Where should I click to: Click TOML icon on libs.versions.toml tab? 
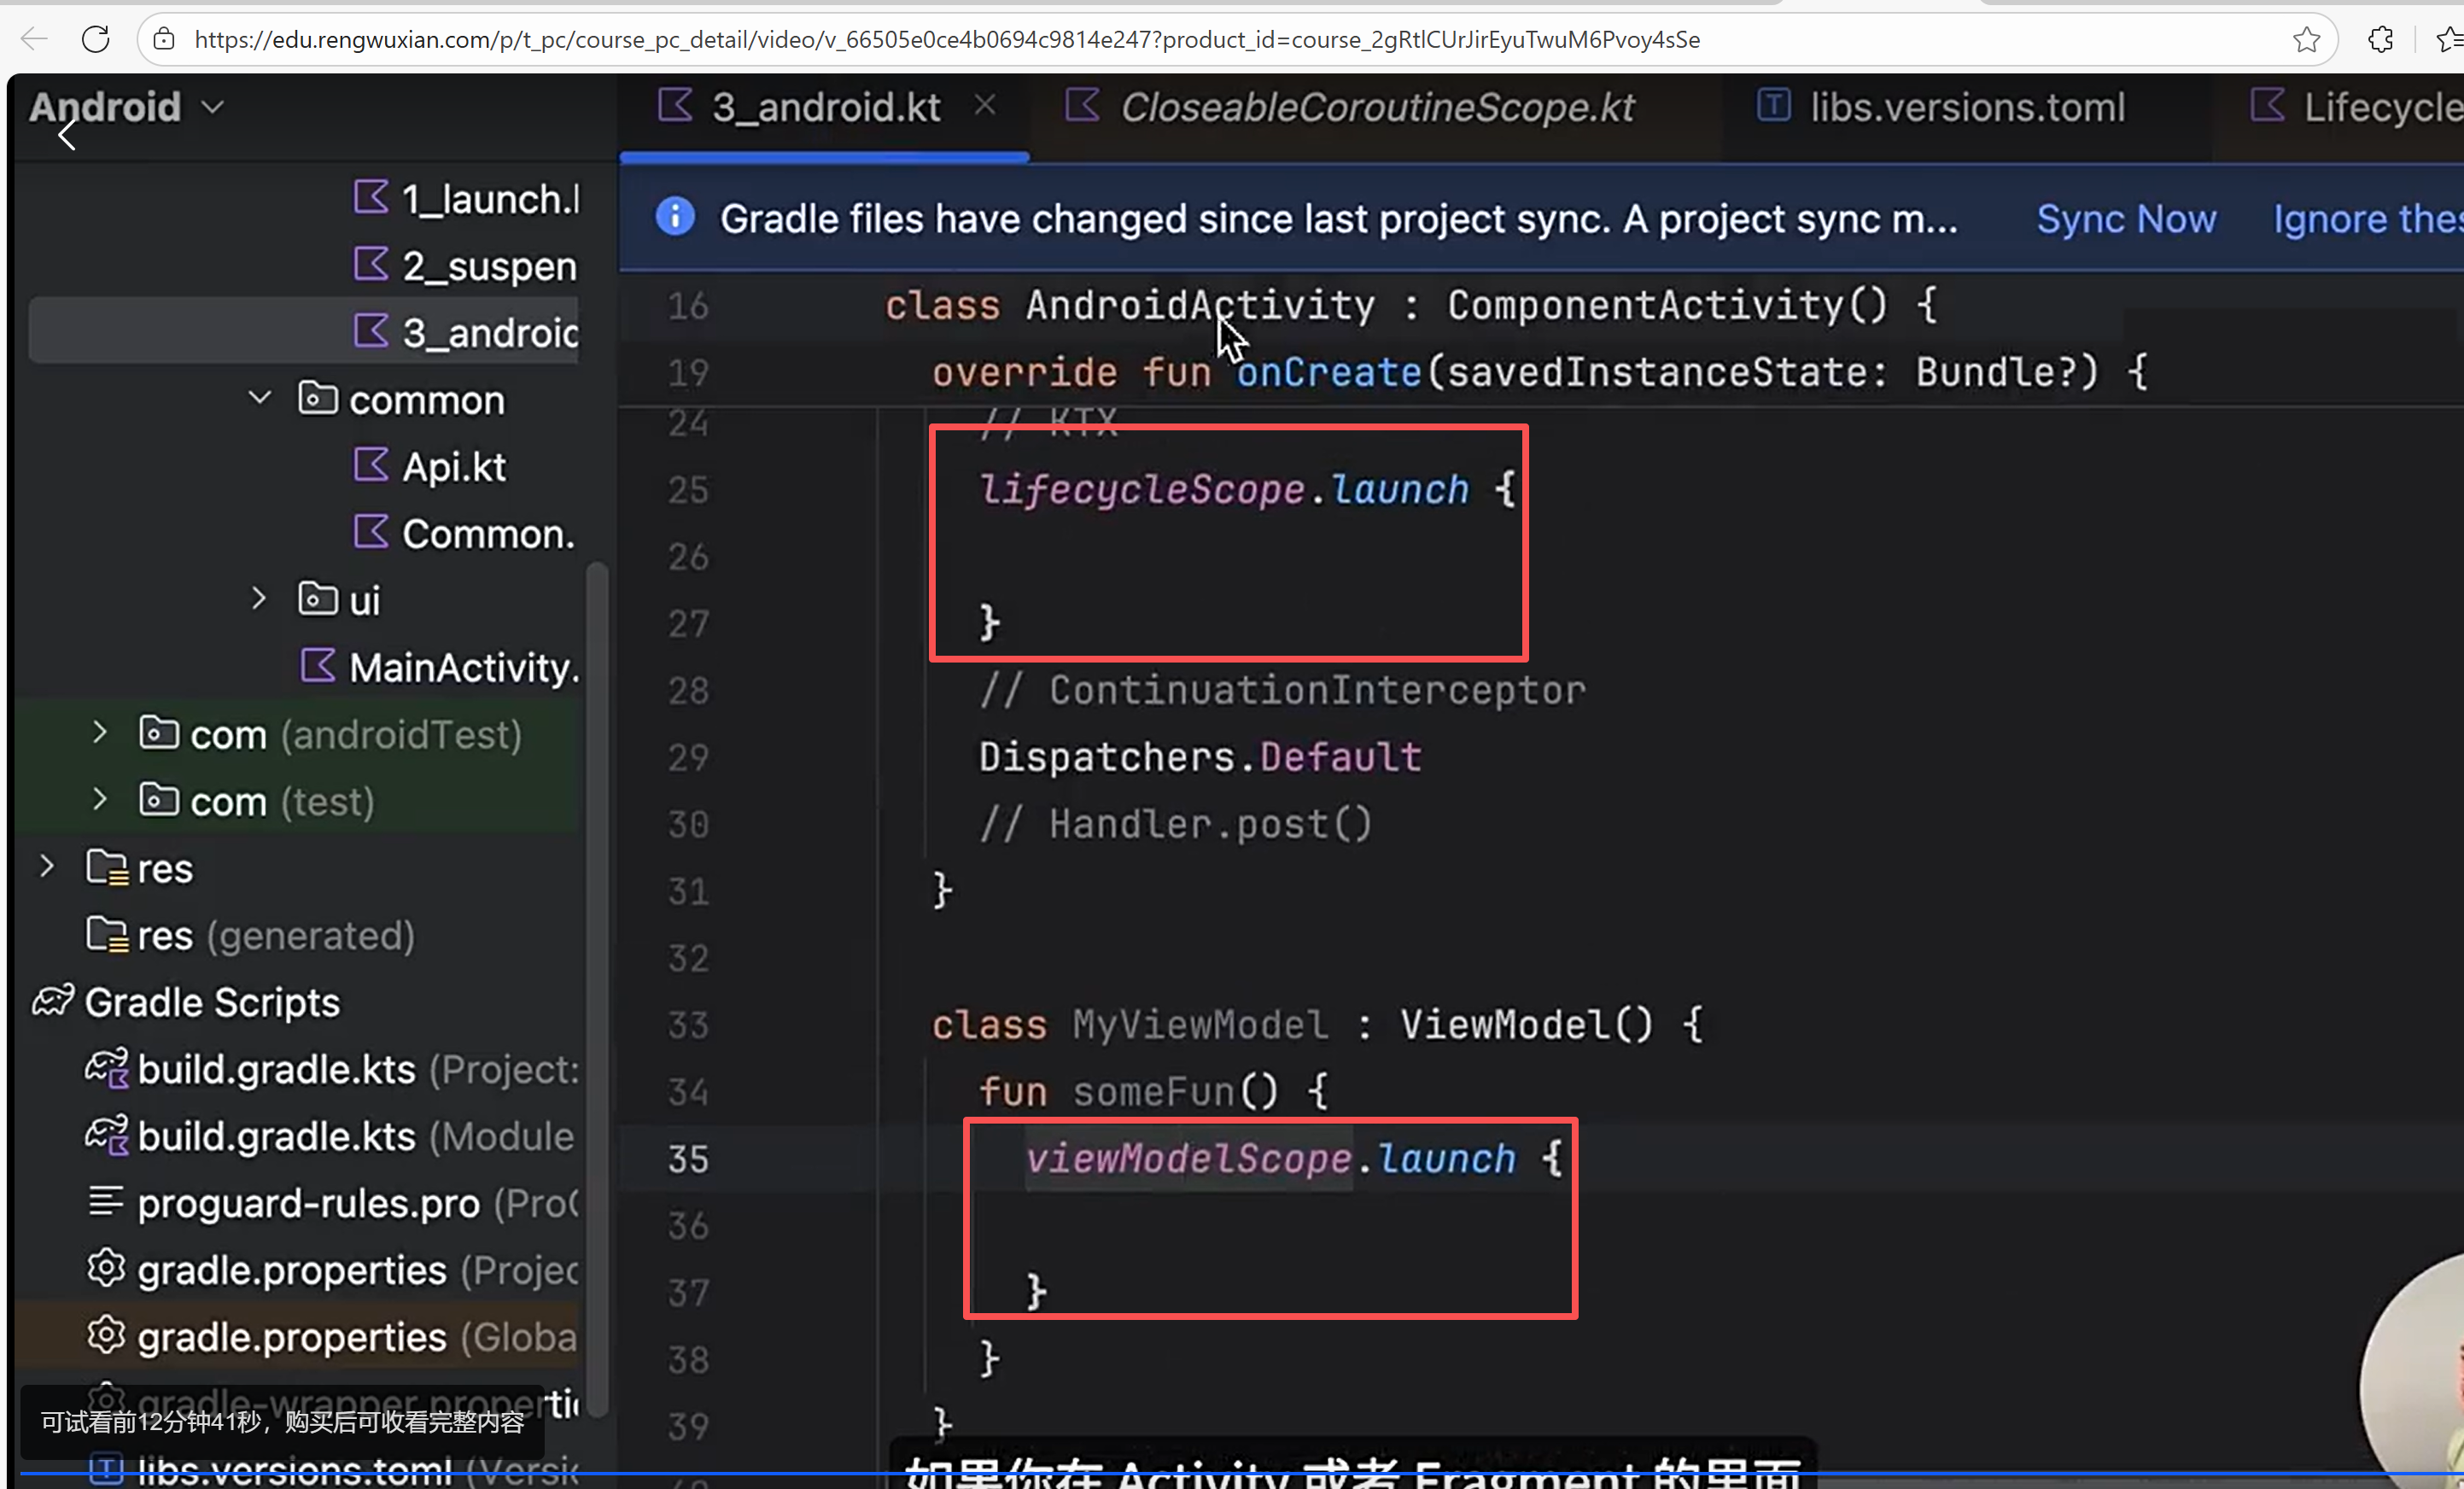coord(1774,105)
